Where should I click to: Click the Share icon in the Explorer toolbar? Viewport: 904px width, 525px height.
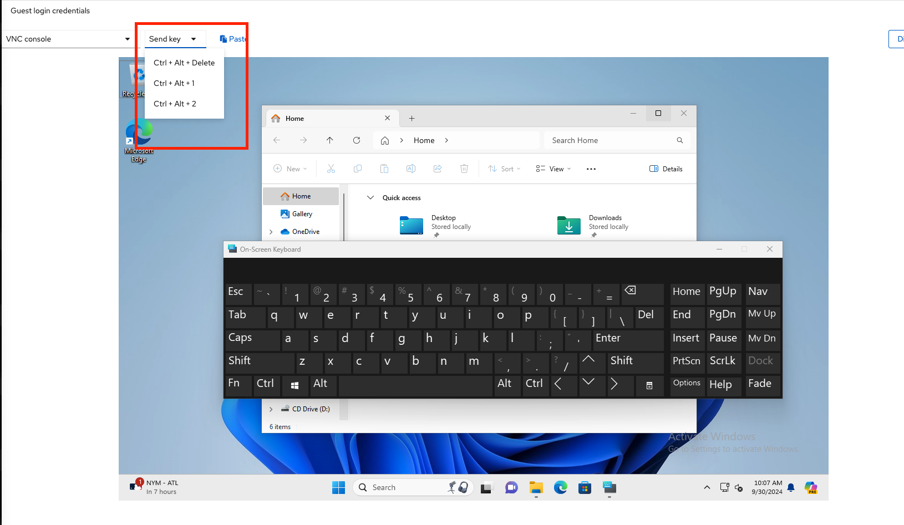[438, 169]
